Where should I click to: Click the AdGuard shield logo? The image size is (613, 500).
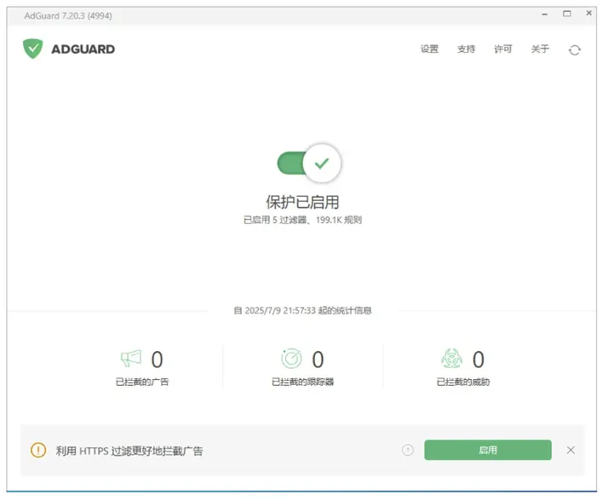pyautogui.click(x=33, y=49)
